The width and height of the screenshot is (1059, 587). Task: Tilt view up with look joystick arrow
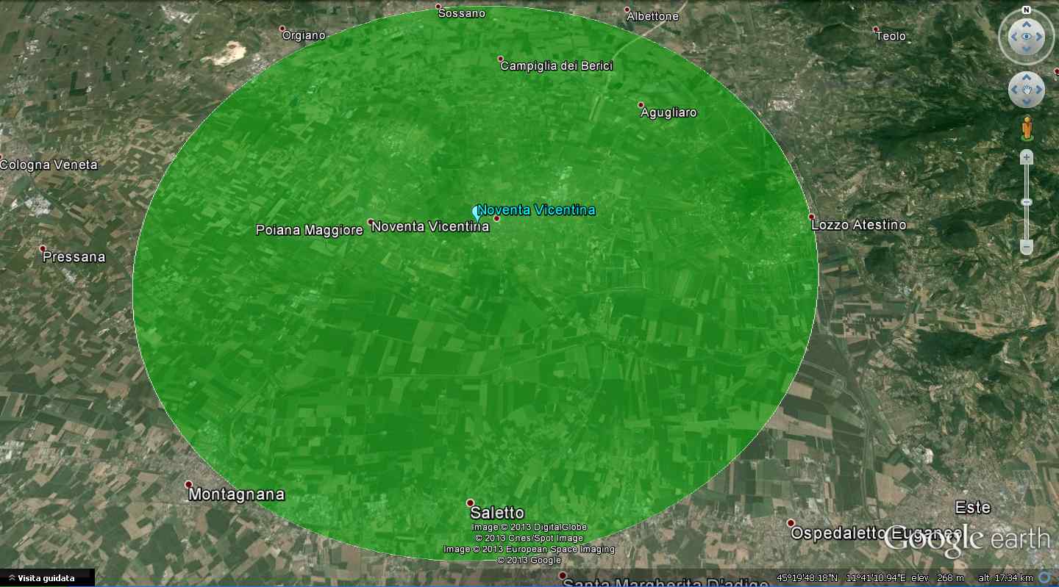coord(1026,24)
